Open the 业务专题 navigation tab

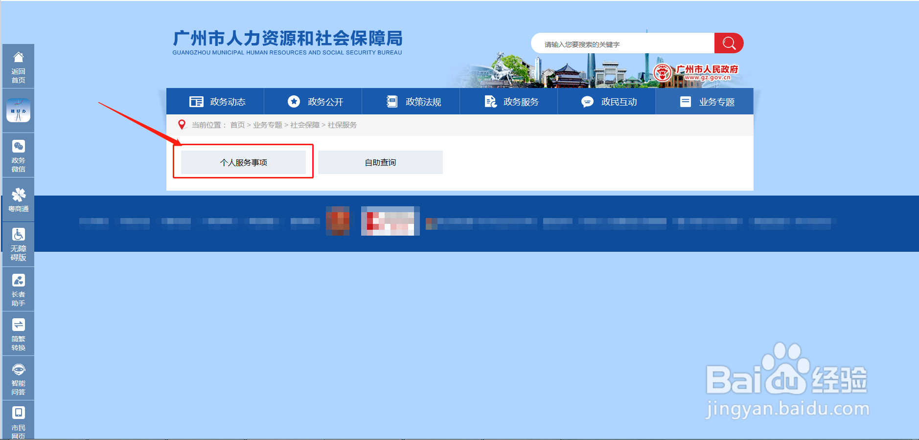pyautogui.click(x=705, y=102)
